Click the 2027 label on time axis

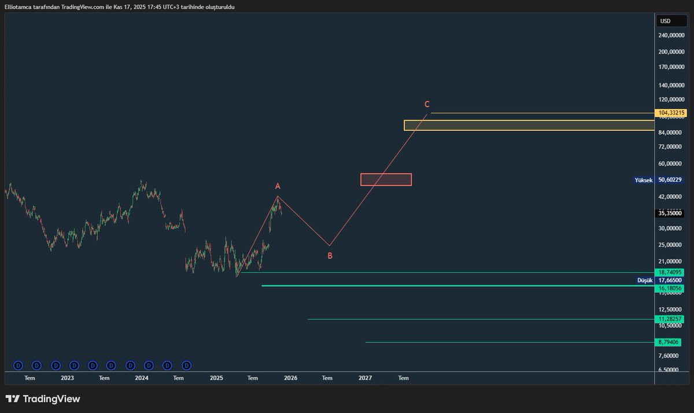coord(365,378)
